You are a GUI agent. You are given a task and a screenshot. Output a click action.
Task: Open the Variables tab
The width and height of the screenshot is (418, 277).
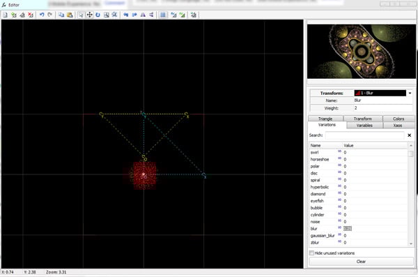pyautogui.click(x=364, y=126)
